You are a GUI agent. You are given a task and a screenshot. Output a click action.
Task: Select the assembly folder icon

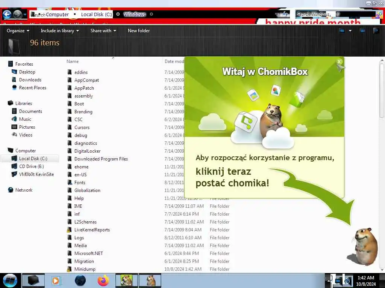click(x=70, y=96)
